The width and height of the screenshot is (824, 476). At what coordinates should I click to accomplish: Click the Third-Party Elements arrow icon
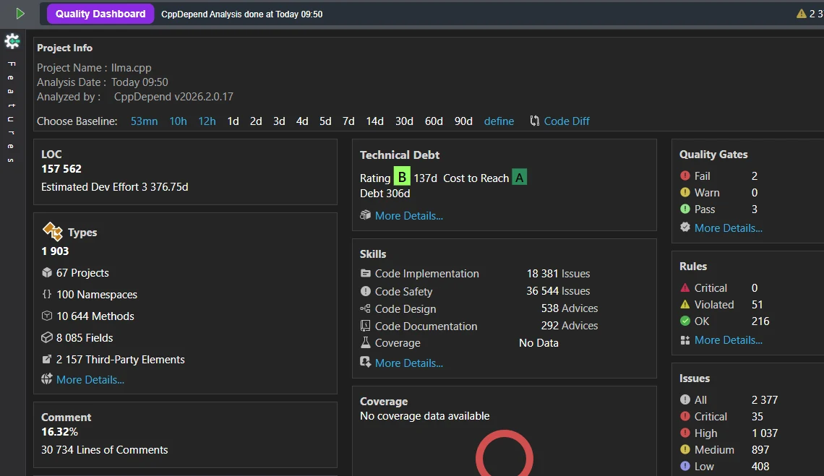(47, 359)
